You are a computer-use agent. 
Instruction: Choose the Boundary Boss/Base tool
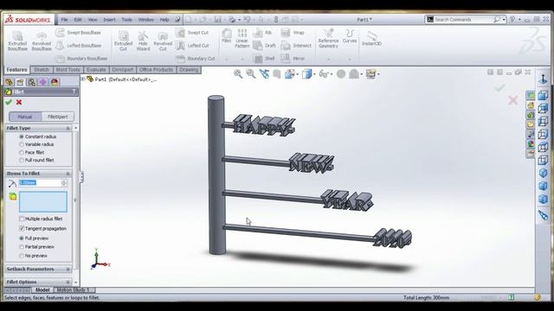pyautogui.click(x=81, y=59)
